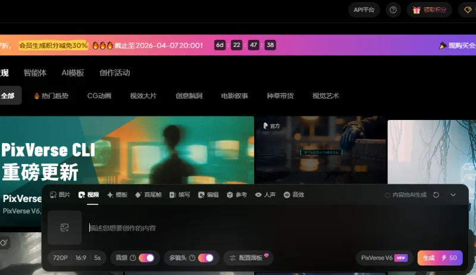Switch to the 视频 video tab
This screenshot has width=476, height=275.
pyautogui.click(x=89, y=195)
